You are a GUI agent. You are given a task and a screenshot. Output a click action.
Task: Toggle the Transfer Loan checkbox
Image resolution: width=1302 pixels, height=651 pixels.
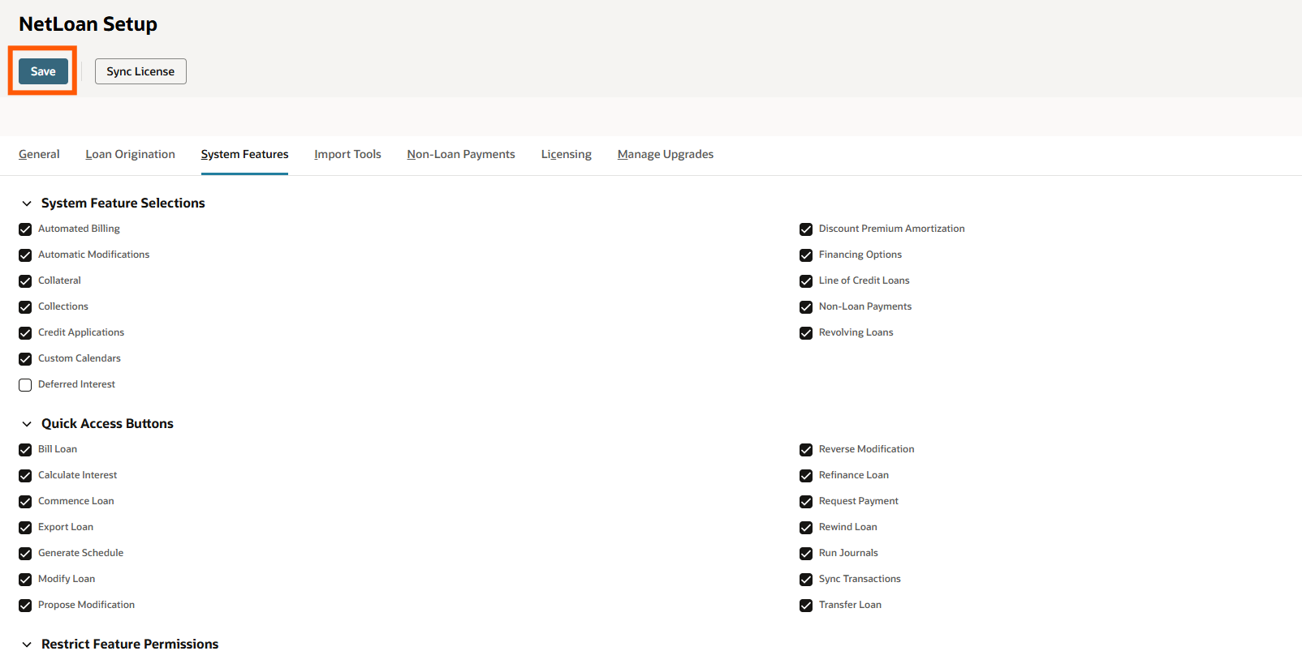point(806,606)
